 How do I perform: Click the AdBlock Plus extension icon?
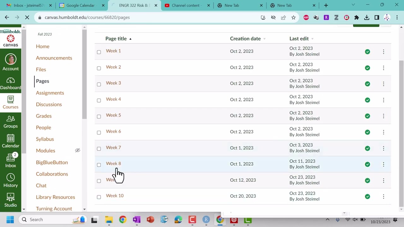pyautogui.click(x=306, y=17)
